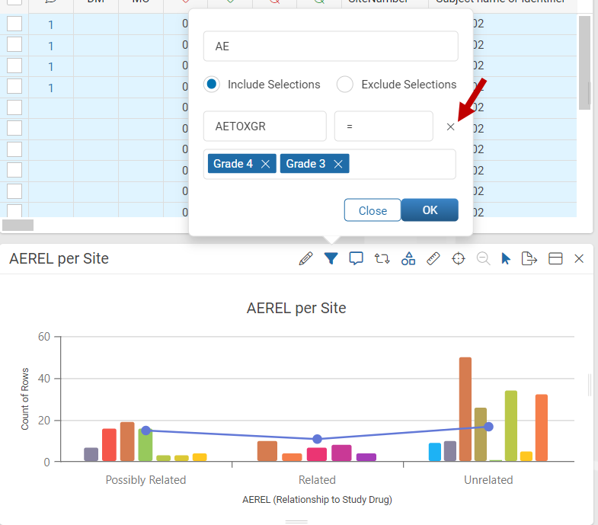Open the filter funnel icon

pyautogui.click(x=331, y=258)
